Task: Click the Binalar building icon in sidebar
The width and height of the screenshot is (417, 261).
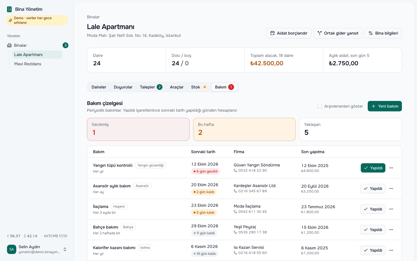Action: [9, 45]
